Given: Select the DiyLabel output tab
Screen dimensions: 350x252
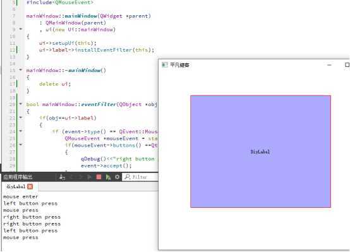Looking at the screenshot, I should pyautogui.click(x=16, y=186).
